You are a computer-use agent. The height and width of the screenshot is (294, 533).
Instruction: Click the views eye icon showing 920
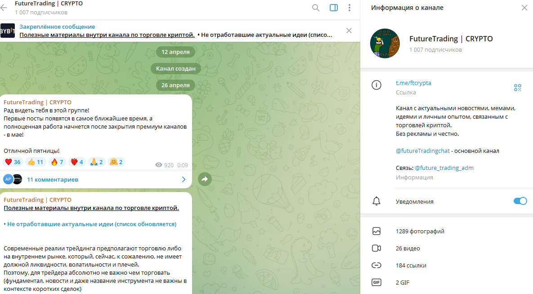(159, 165)
